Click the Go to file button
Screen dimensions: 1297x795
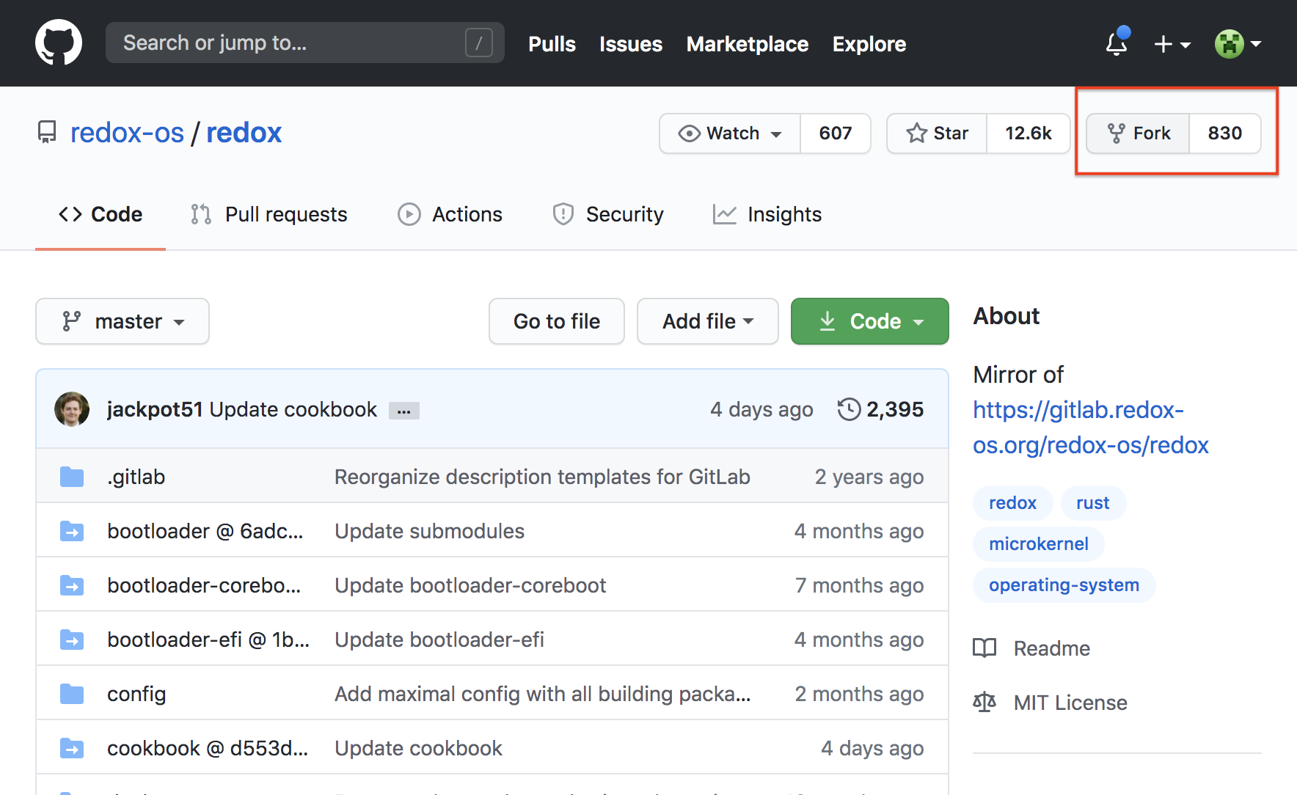tap(556, 321)
